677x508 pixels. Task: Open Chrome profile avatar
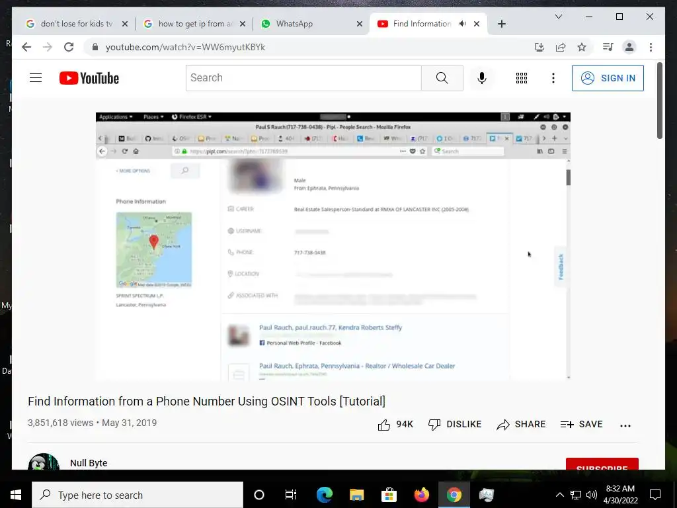tap(629, 47)
